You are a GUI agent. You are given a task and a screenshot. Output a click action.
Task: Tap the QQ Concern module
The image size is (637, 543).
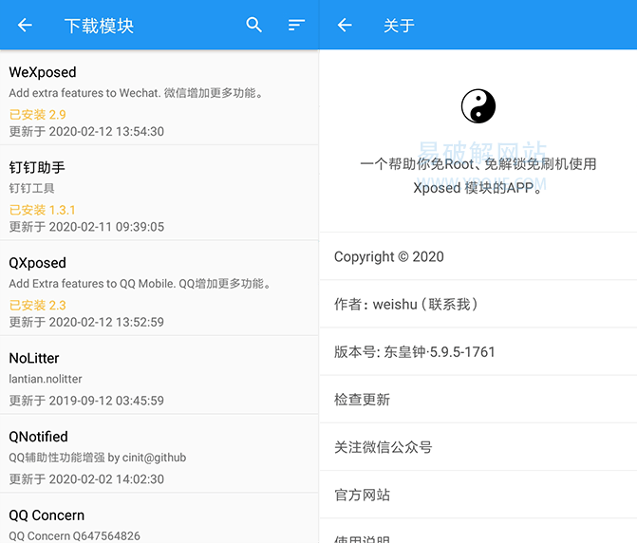(159, 520)
